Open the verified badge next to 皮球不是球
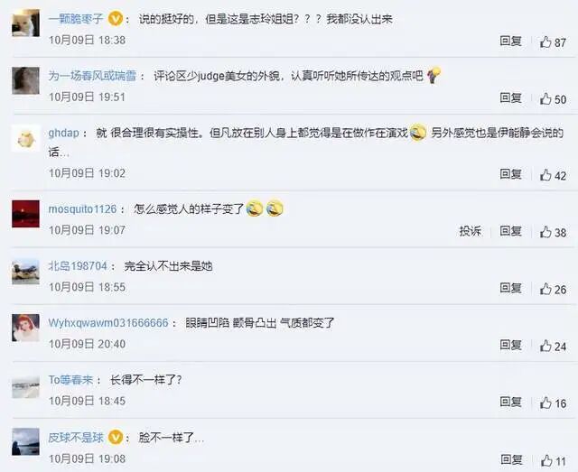578x472 pixels. click(x=116, y=438)
